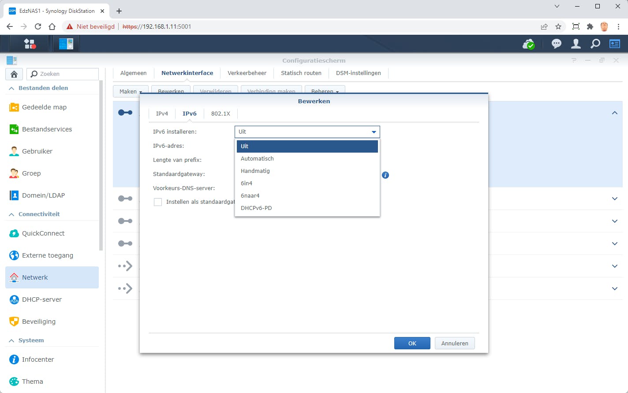Open the Statisch routen tab
The image size is (628, 393).
(301, 73)
